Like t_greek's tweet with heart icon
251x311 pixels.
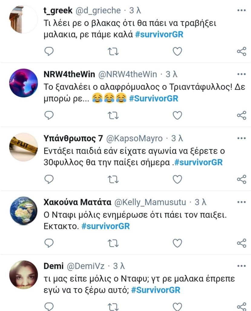coord(177,51)
